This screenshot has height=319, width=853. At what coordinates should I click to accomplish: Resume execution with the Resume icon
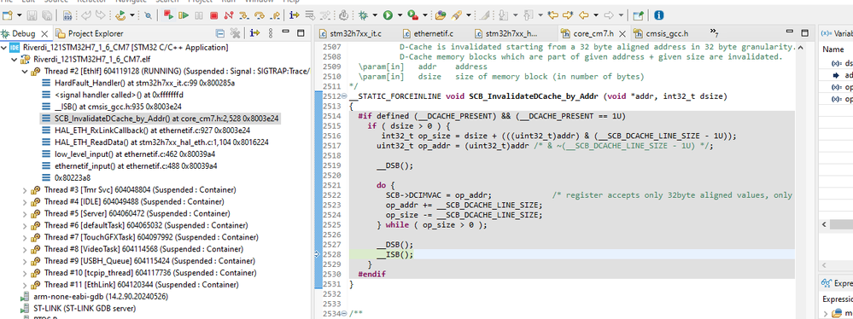tap(184, 15)
